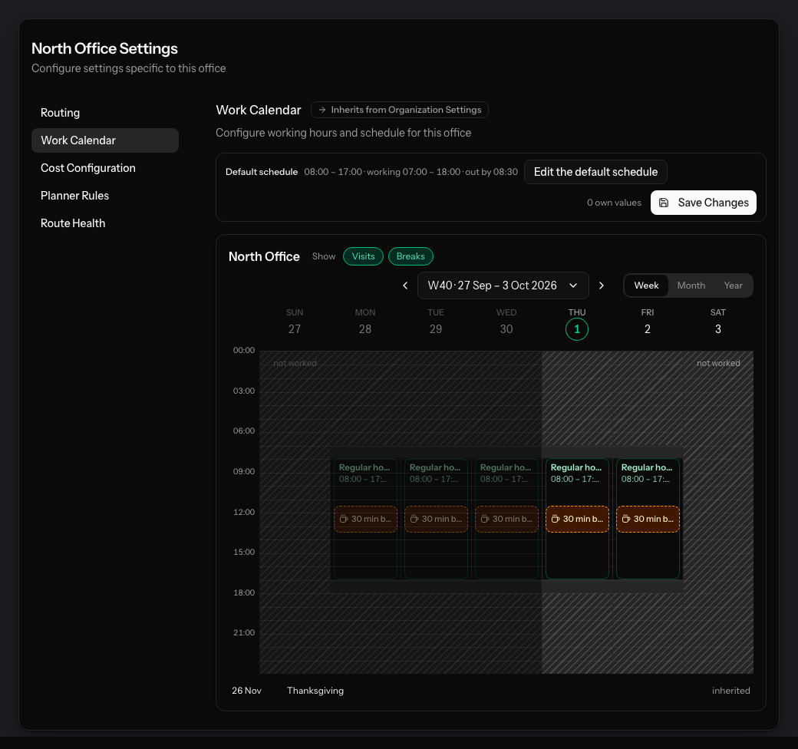Select Friday 2 day header
The width and height of the screenshot is (798, 749).
(x=648, y=322)
